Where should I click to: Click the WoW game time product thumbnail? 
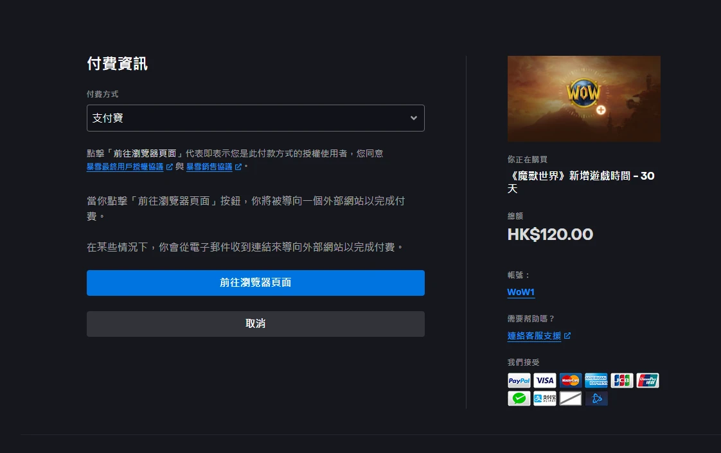point(583,99)
